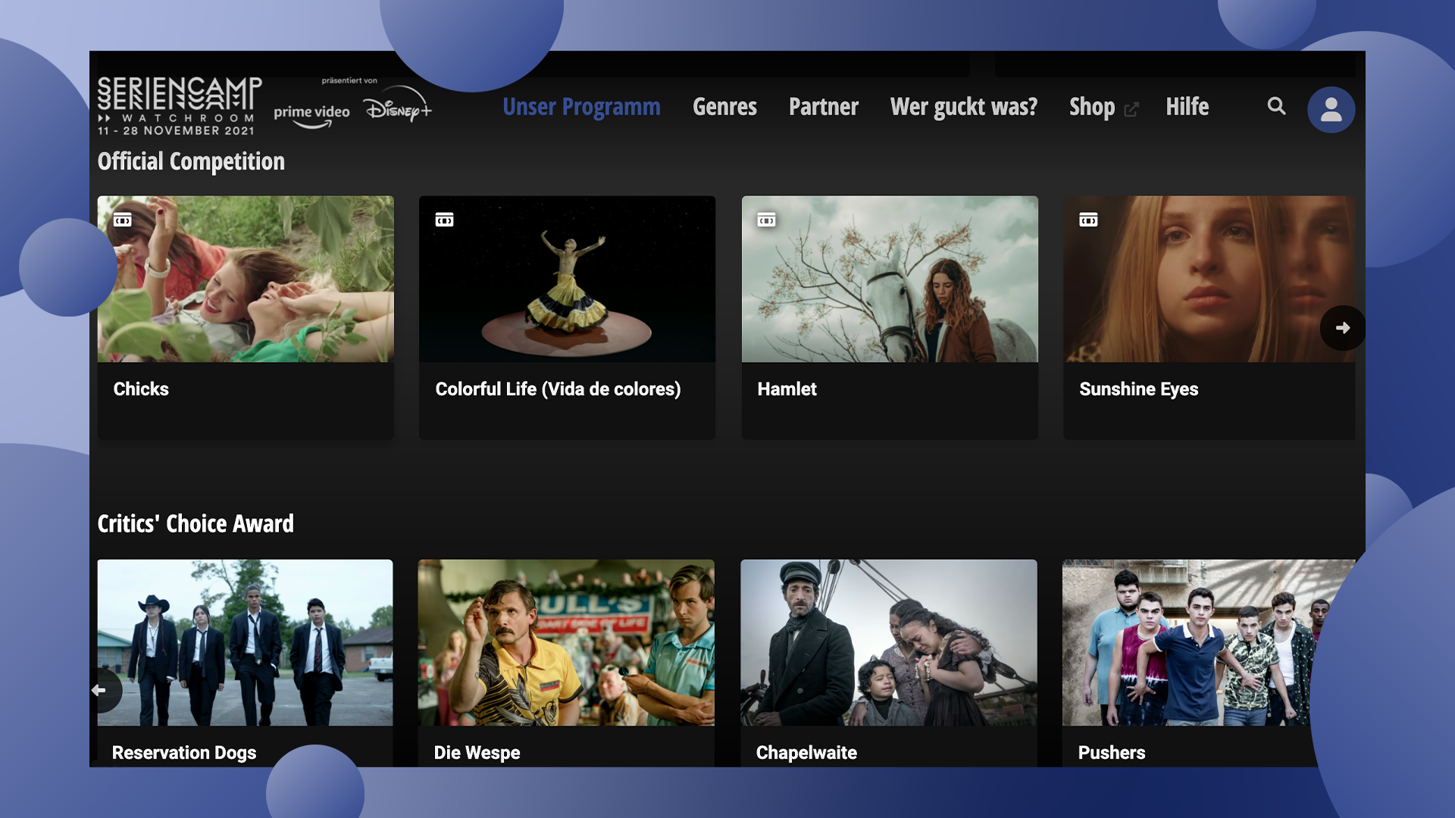Image resolution: width=1455 pixels, height=818 pixels.
Task: Go to the Partner page
Action: click(x=823, y=107)
